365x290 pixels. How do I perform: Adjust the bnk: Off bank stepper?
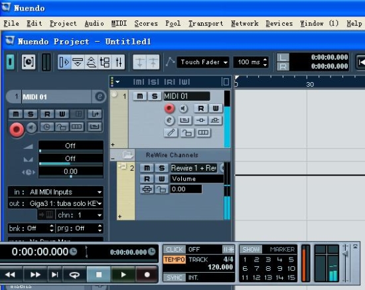(x=52, y=228)
